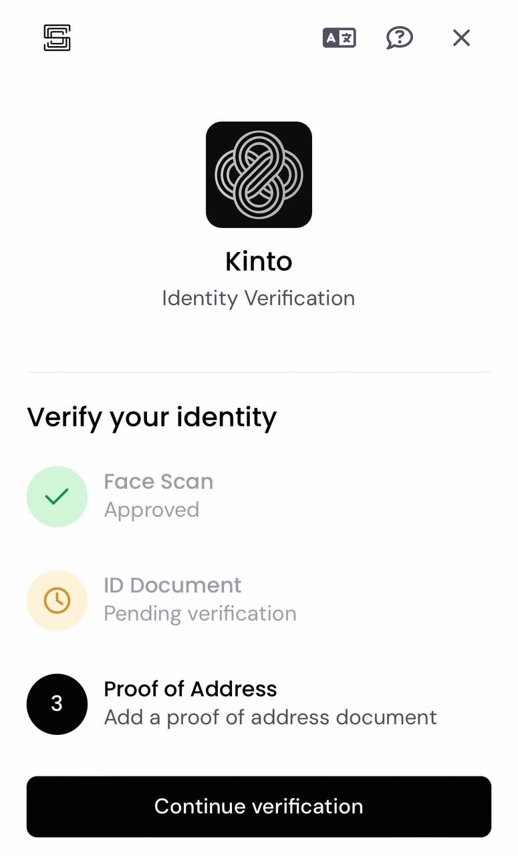Click the Sumsub logo icon at top-left

coord(57,37)
